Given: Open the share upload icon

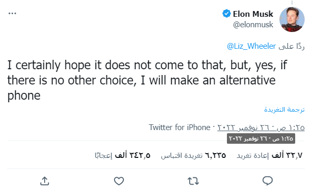Looking at the screenshot, I should pyautogui.click(x=45, y=181).
